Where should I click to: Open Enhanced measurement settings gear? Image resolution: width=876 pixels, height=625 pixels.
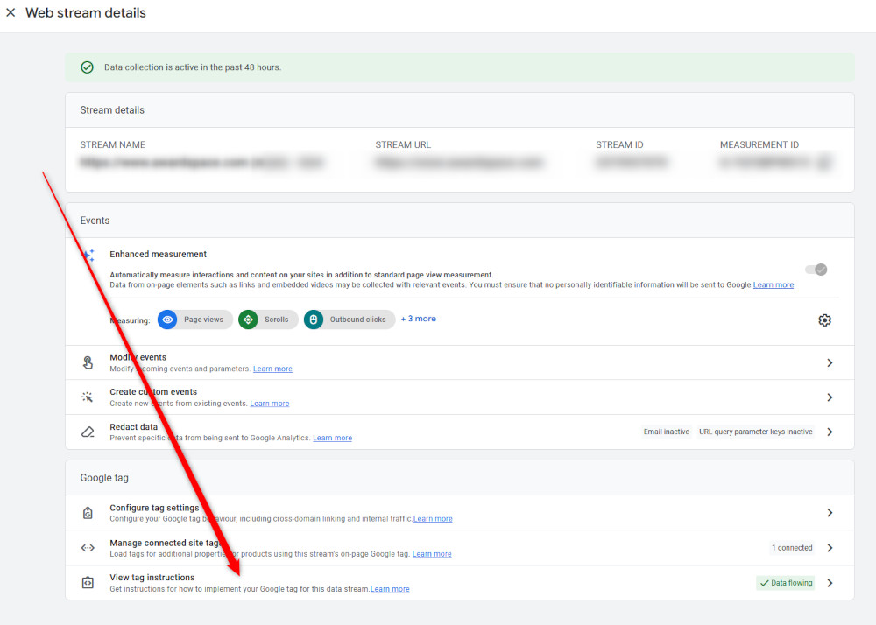coord(824,320)
